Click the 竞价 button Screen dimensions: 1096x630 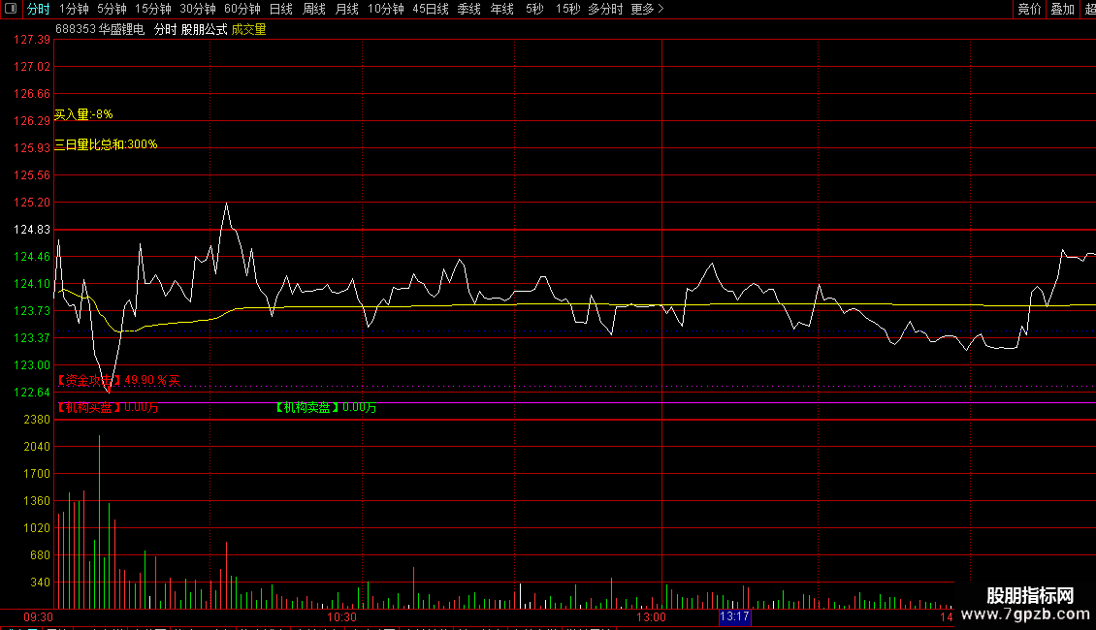point(1030,9)
